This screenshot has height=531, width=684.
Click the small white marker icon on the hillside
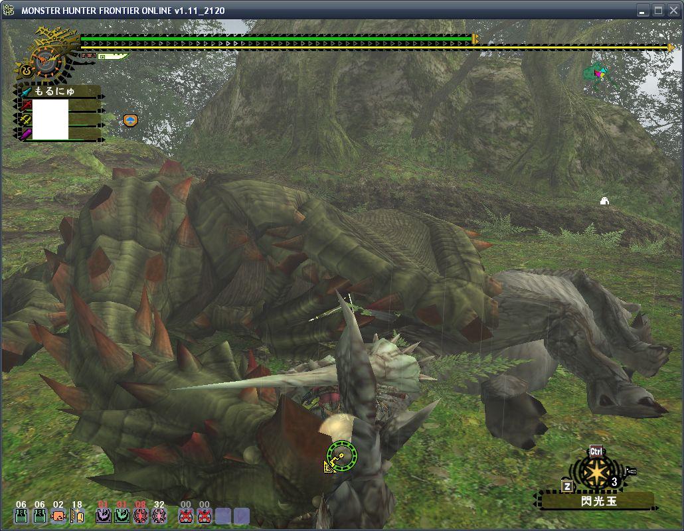tap(604, 200)
